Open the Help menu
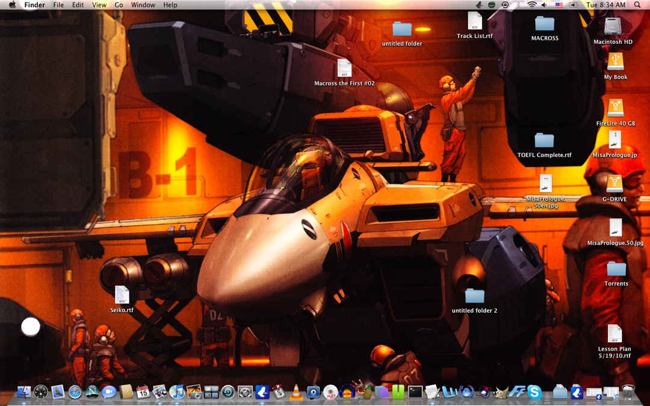 pyautogui.click(x=170, y=5)
